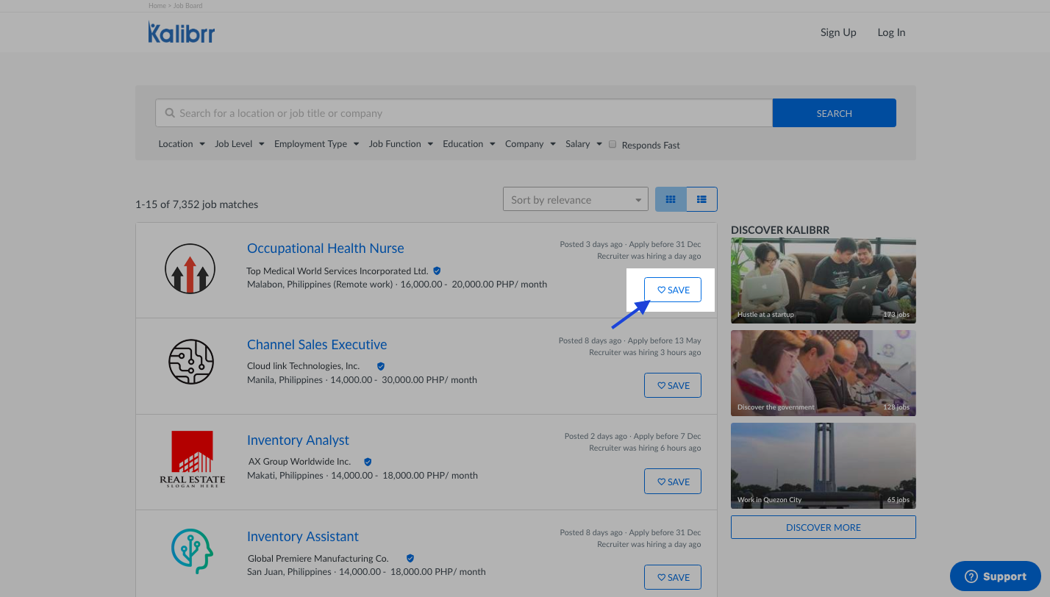Enable the Responds Fast checkbox

(x=612, y=145)
